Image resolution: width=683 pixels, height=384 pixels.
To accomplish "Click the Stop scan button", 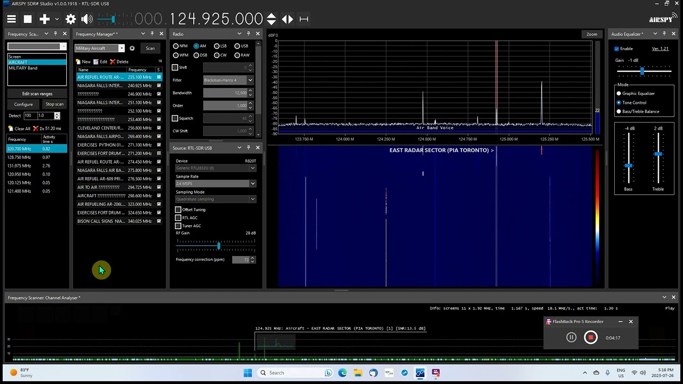I will [x=54, y=105].
